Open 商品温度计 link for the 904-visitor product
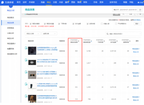 [x=136, y=49]
